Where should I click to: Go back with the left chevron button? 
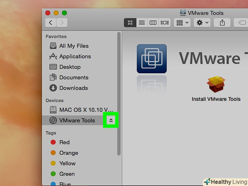51,23
